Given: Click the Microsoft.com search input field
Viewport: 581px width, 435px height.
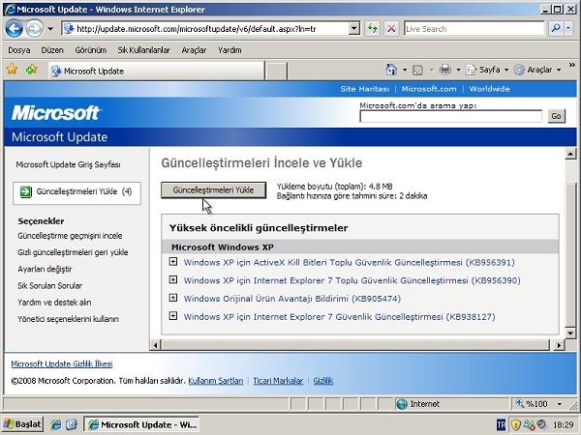Looking at the screenshot, I should pyautogui.click(x=451, y=116).
